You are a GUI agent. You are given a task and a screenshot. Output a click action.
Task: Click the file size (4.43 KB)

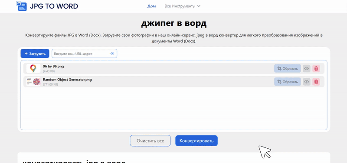coord(49,71)
